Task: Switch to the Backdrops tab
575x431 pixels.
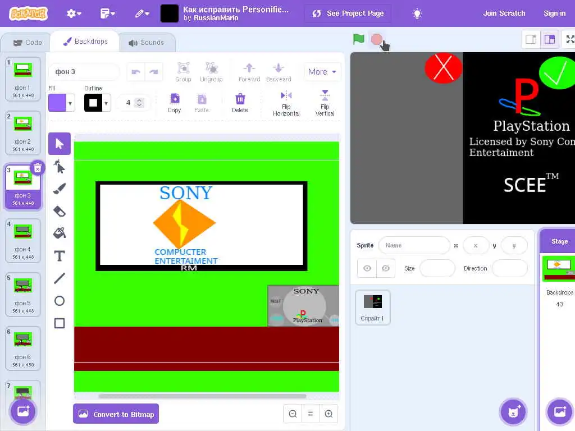Action: click(x=85, y=42)
